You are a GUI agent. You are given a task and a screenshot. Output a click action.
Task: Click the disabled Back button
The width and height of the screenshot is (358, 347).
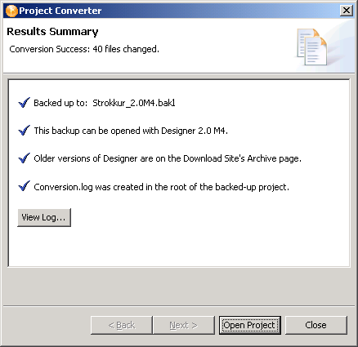click(122, 325)
